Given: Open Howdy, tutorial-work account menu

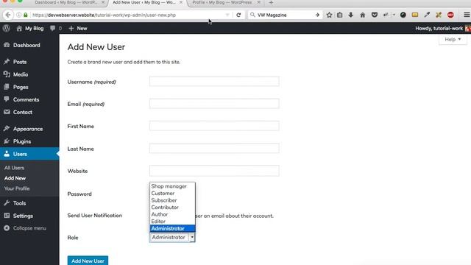Looking at the screenshot, I should coord(443,28).
